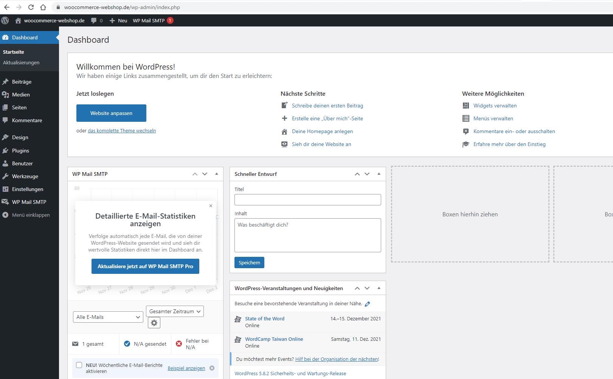Open Benutzer in the sidebar
The image size is (613, 379).
tap(29, 163)
